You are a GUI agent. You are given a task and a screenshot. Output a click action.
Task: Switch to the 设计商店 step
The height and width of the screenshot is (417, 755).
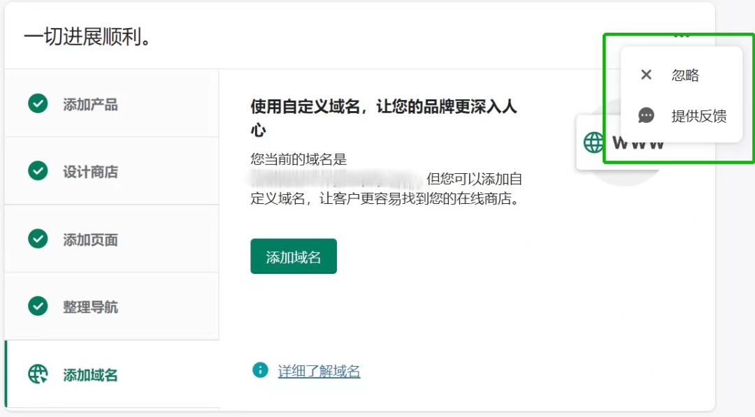(x=90, y=172)
